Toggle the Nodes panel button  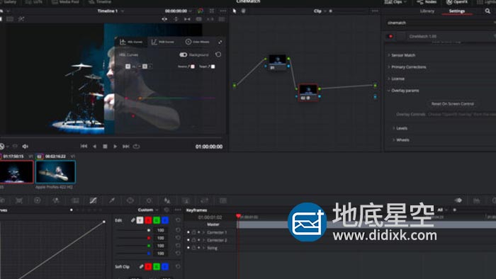[x=427, y=2]
